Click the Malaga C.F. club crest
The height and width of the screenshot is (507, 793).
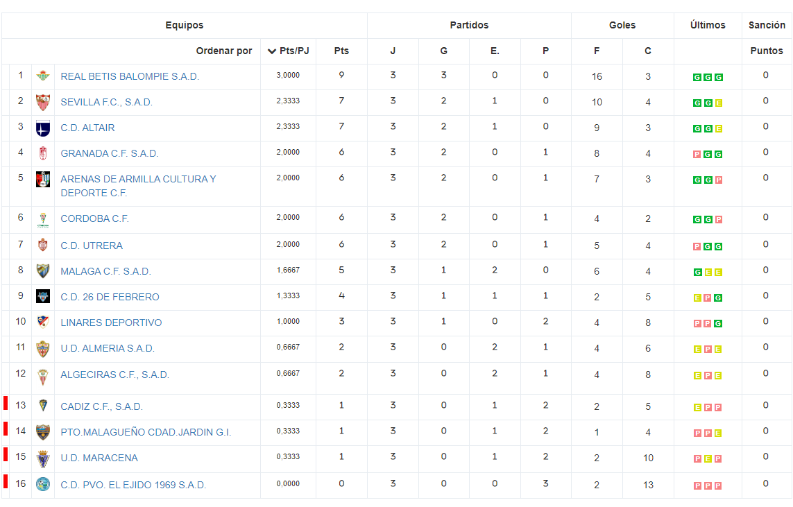coord(43,271)
